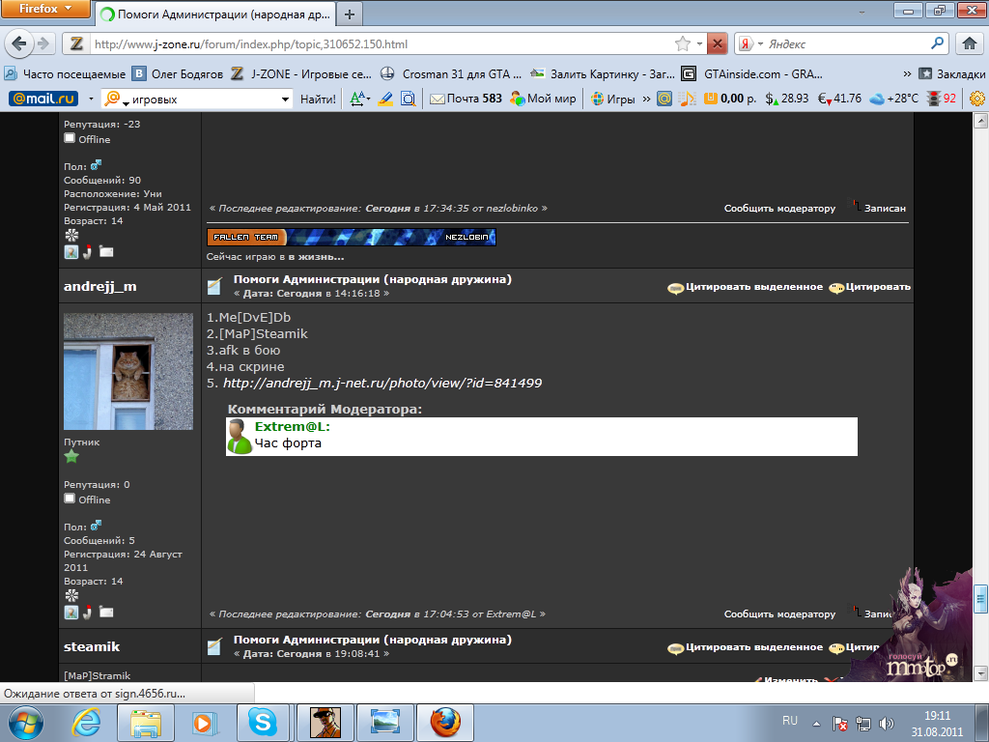Click the search magnifier icon

click(x=938, y=43)
